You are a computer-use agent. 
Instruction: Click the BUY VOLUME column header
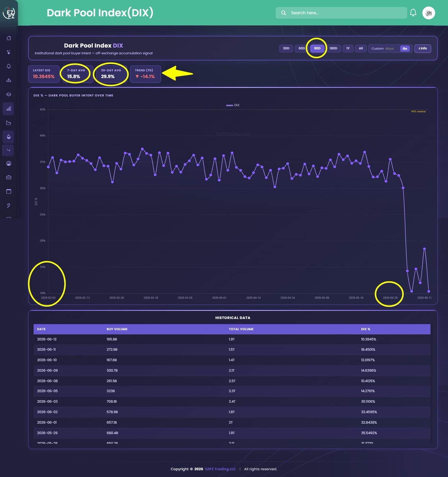pyautogui.click(x=117, y=329)
